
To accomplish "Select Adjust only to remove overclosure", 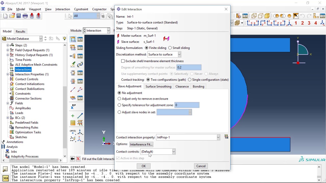I will 119,99.
